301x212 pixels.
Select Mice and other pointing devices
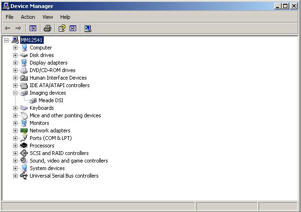pos(65,115)
